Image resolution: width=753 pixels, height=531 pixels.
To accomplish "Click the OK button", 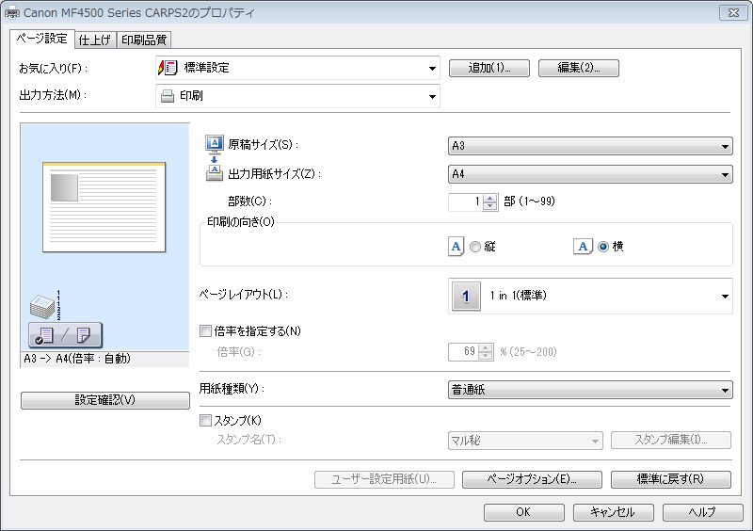I will 524,512.
